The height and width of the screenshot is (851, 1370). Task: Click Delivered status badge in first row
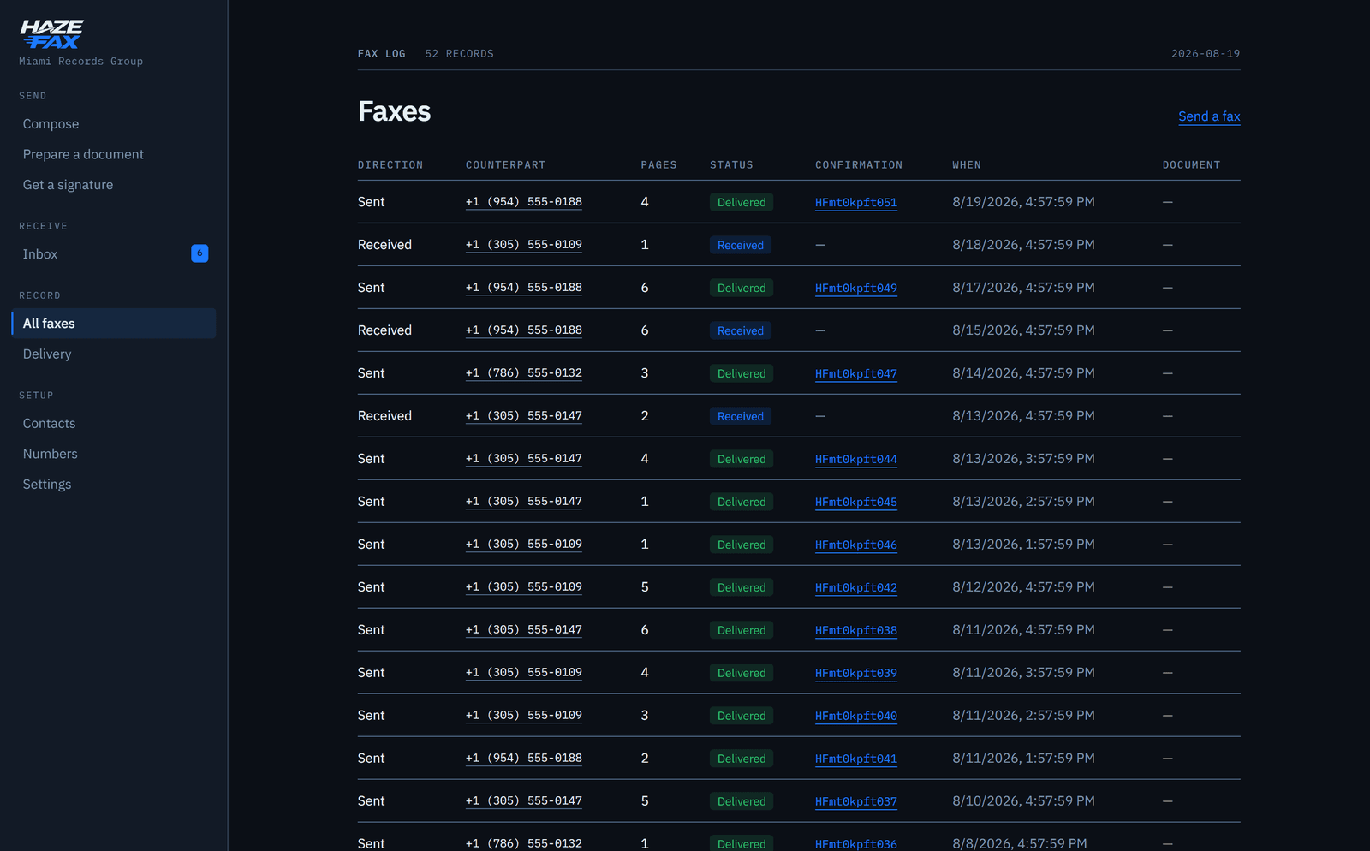point(742,202)
